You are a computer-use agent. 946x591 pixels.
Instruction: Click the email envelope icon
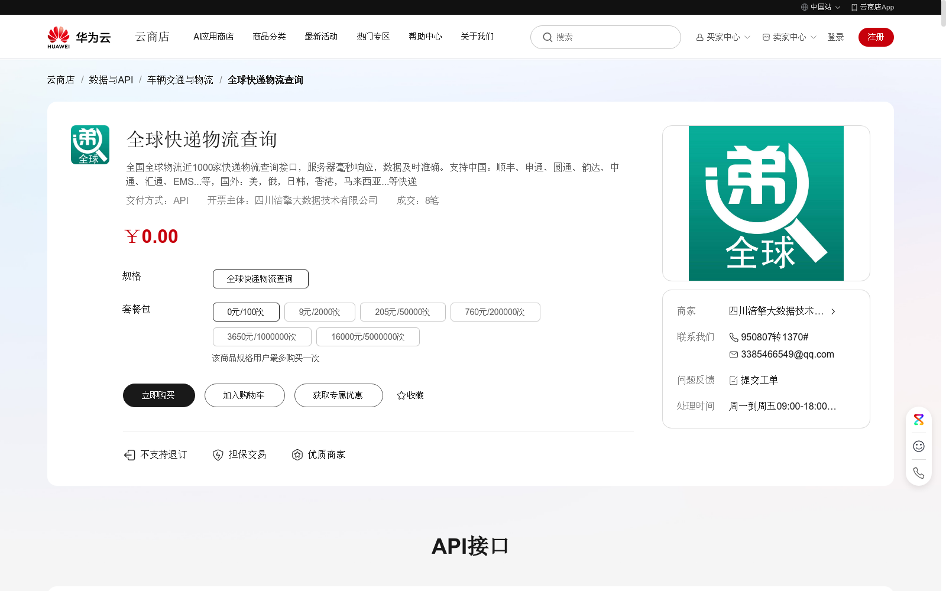(x=734, y=355)
